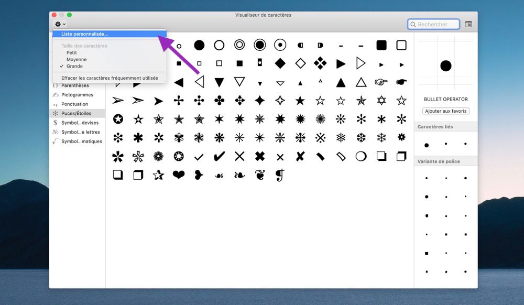
Task: Choose 'Liste personnalisée…' menu entry
Action: 110,34
